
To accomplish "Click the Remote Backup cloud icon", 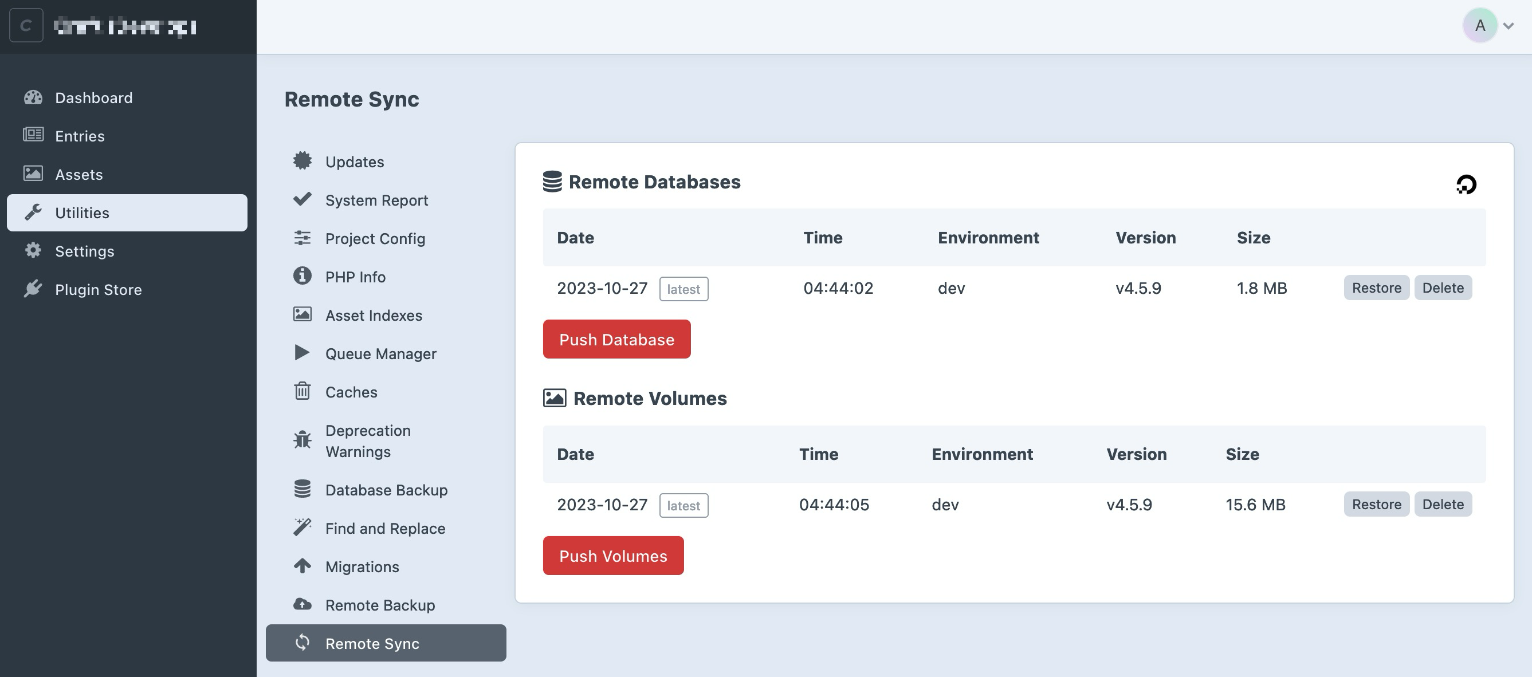I will click(302, 604).
